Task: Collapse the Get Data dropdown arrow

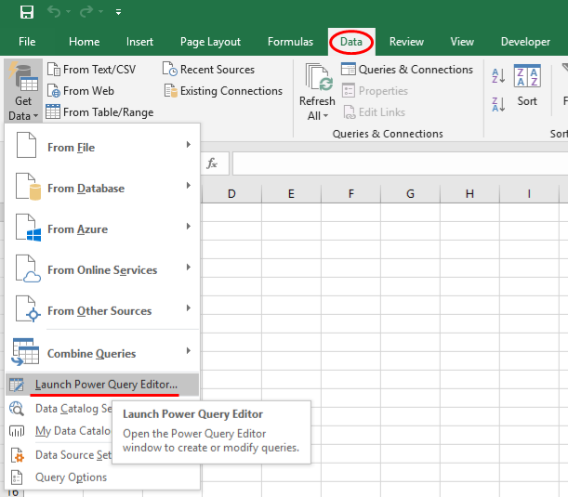Action: [35, 116]
